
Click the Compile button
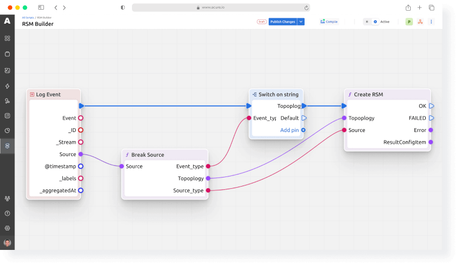(329, 21)
